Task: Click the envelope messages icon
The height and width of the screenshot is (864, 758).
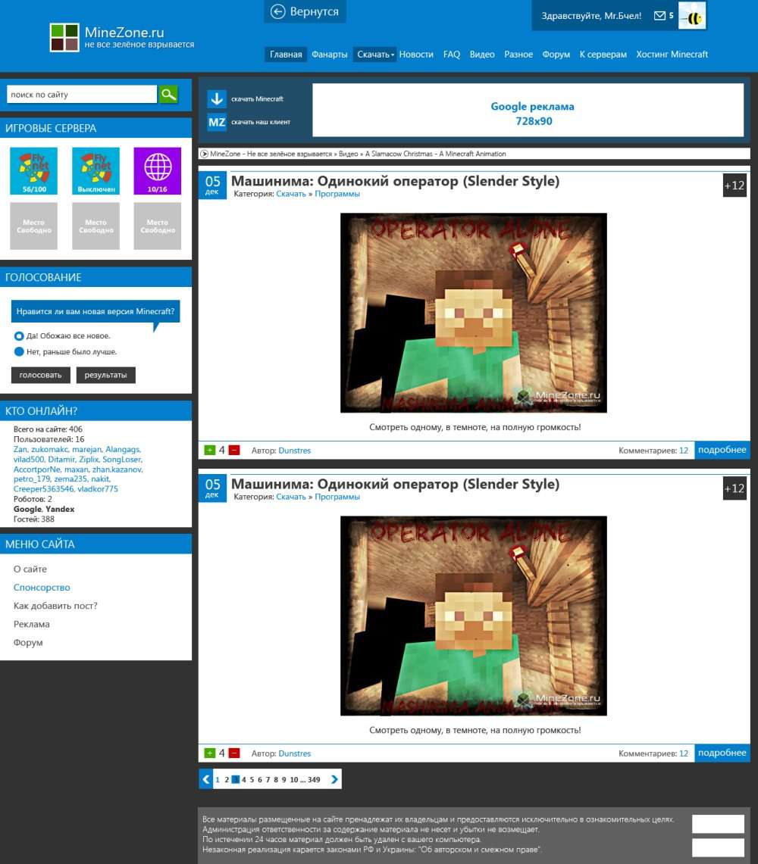Action: point(659,16)
